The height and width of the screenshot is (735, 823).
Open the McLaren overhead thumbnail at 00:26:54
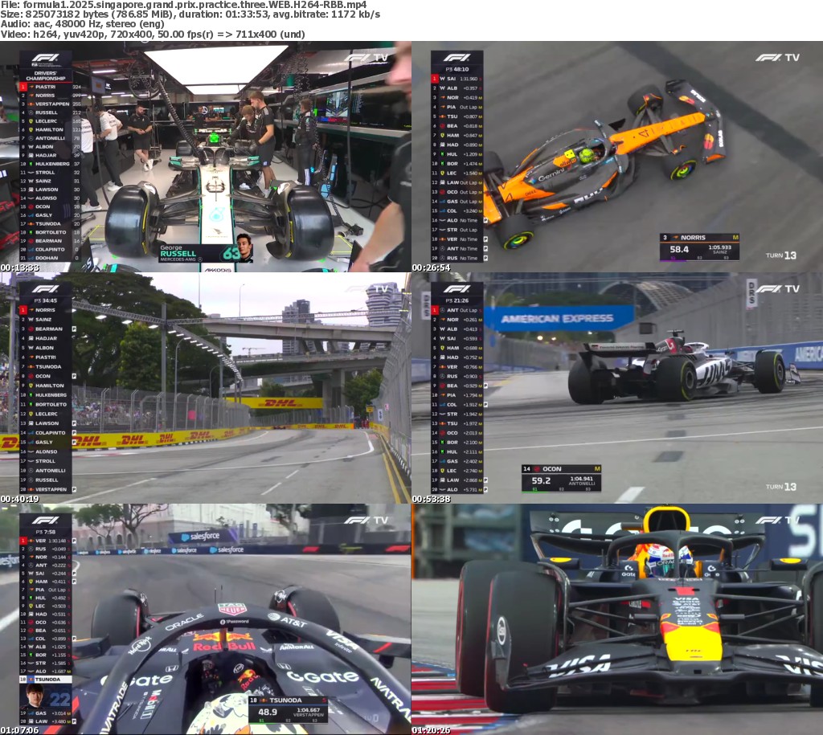coord(617,157)
